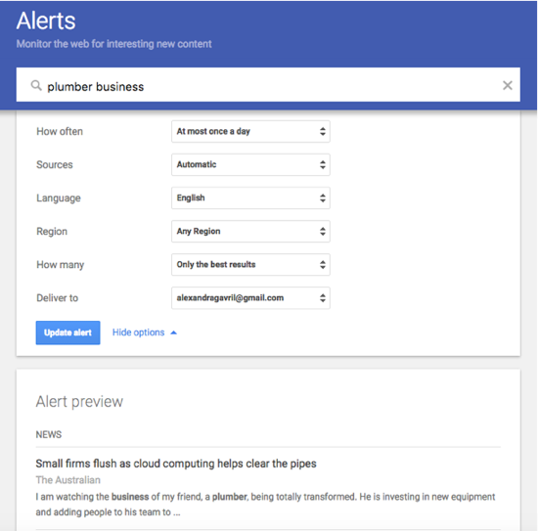Screen dimensions: 538x531
Task: Clear the plumber business search query
Action: click(508, 85)
